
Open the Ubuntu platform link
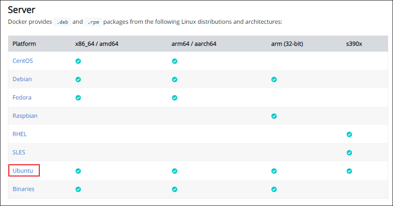(23, 171)
